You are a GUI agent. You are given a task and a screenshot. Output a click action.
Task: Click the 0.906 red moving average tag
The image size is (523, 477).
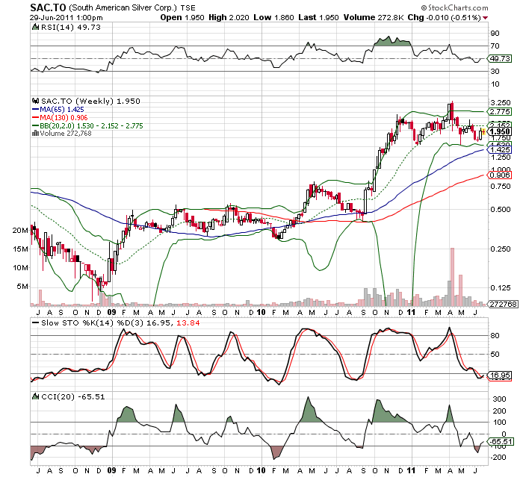pyautogui.click(x=499, y=175)
